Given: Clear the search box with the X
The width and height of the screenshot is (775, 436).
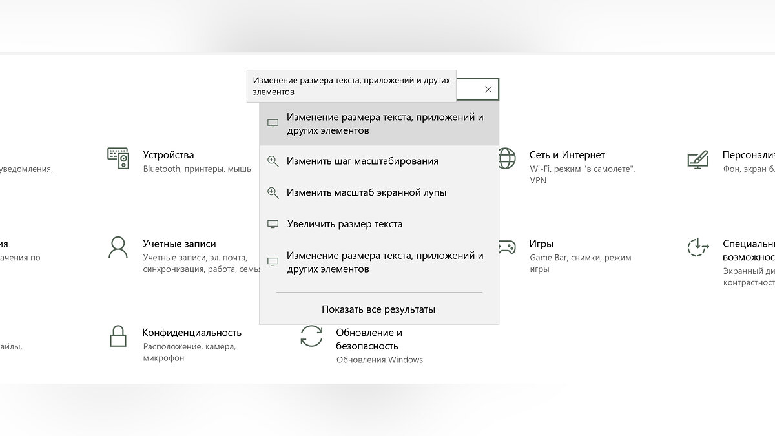Looking at the screenshot, I should pyautogui.click(x=488, y=90).
